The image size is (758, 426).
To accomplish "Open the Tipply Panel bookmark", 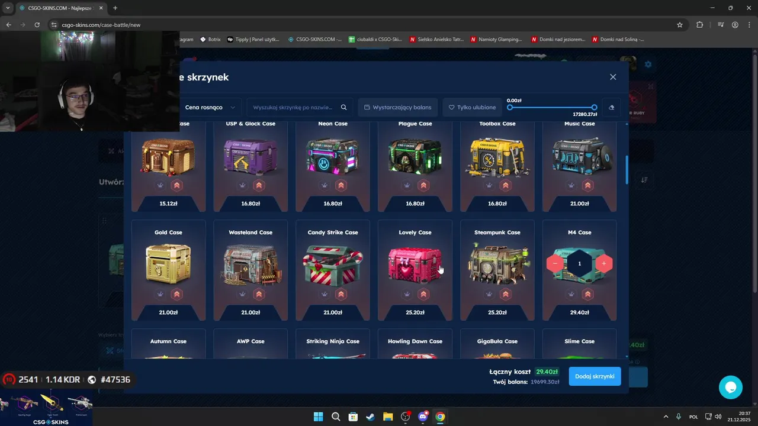I will coord(253,40).
